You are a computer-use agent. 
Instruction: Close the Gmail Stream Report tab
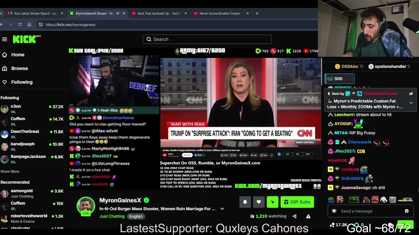[x=62, y=13]
